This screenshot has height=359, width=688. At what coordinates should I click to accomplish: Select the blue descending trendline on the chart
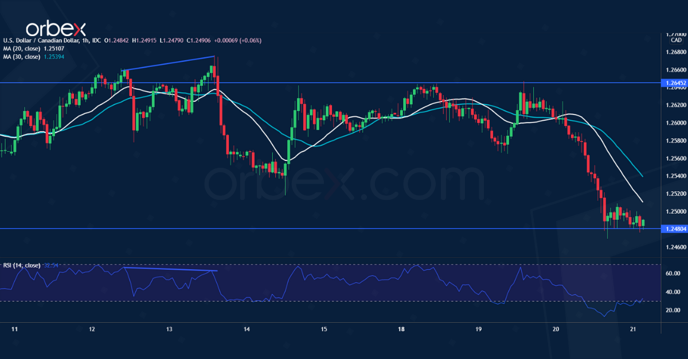pos(166,63)
